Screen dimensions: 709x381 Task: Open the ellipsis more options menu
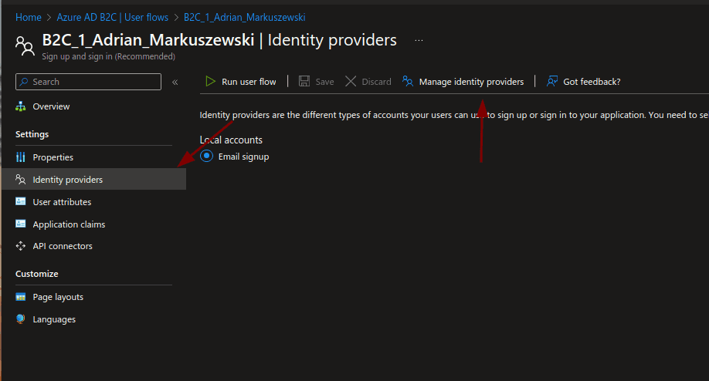419,40
